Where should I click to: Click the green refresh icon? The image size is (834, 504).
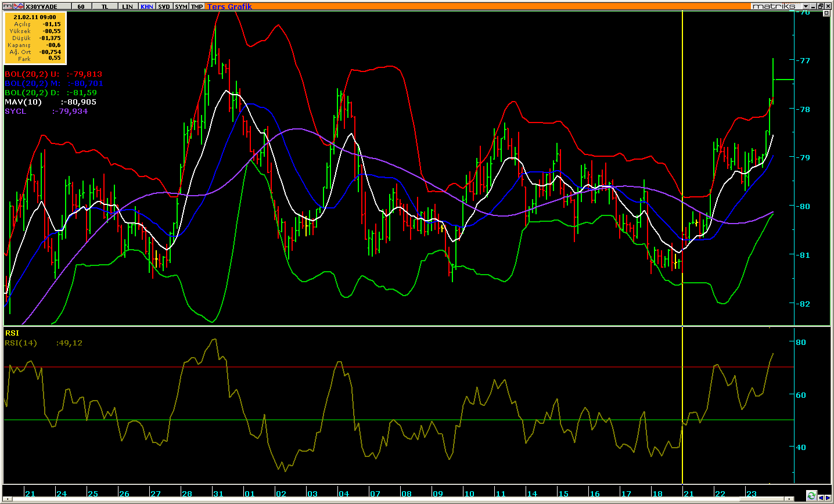tap(811, 496)
